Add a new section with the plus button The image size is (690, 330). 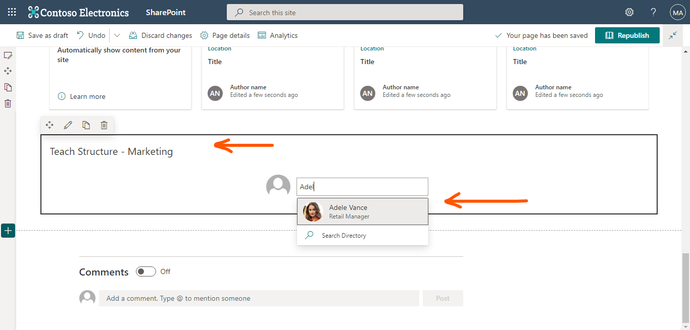[8, 230]
